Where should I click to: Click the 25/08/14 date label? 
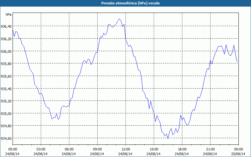(x=238, y=154)
